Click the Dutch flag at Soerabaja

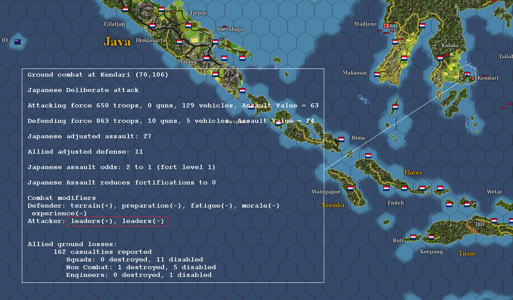pyautogui.click(x=215, y=42)
